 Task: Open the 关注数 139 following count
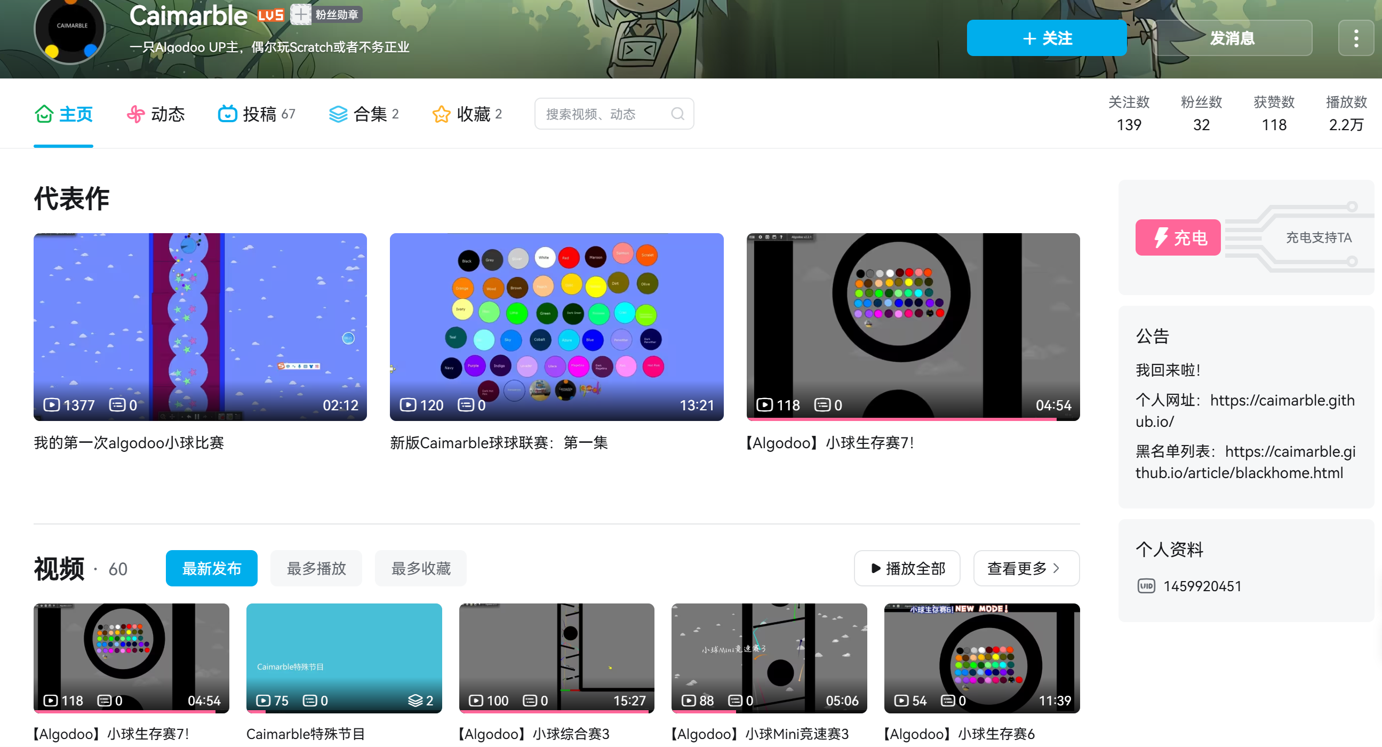[x=1129, y=113]
